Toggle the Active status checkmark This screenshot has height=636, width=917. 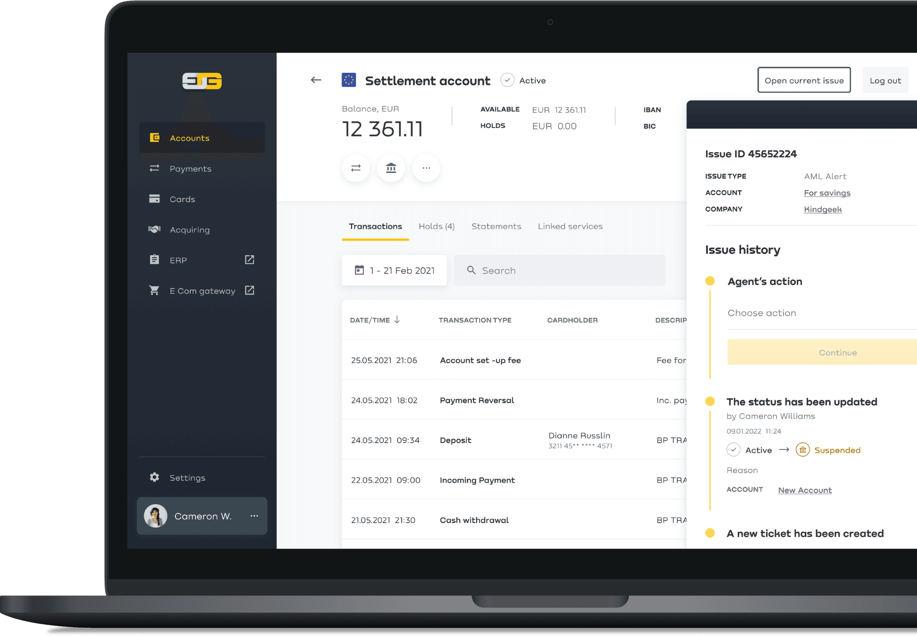tap(507, 80)
